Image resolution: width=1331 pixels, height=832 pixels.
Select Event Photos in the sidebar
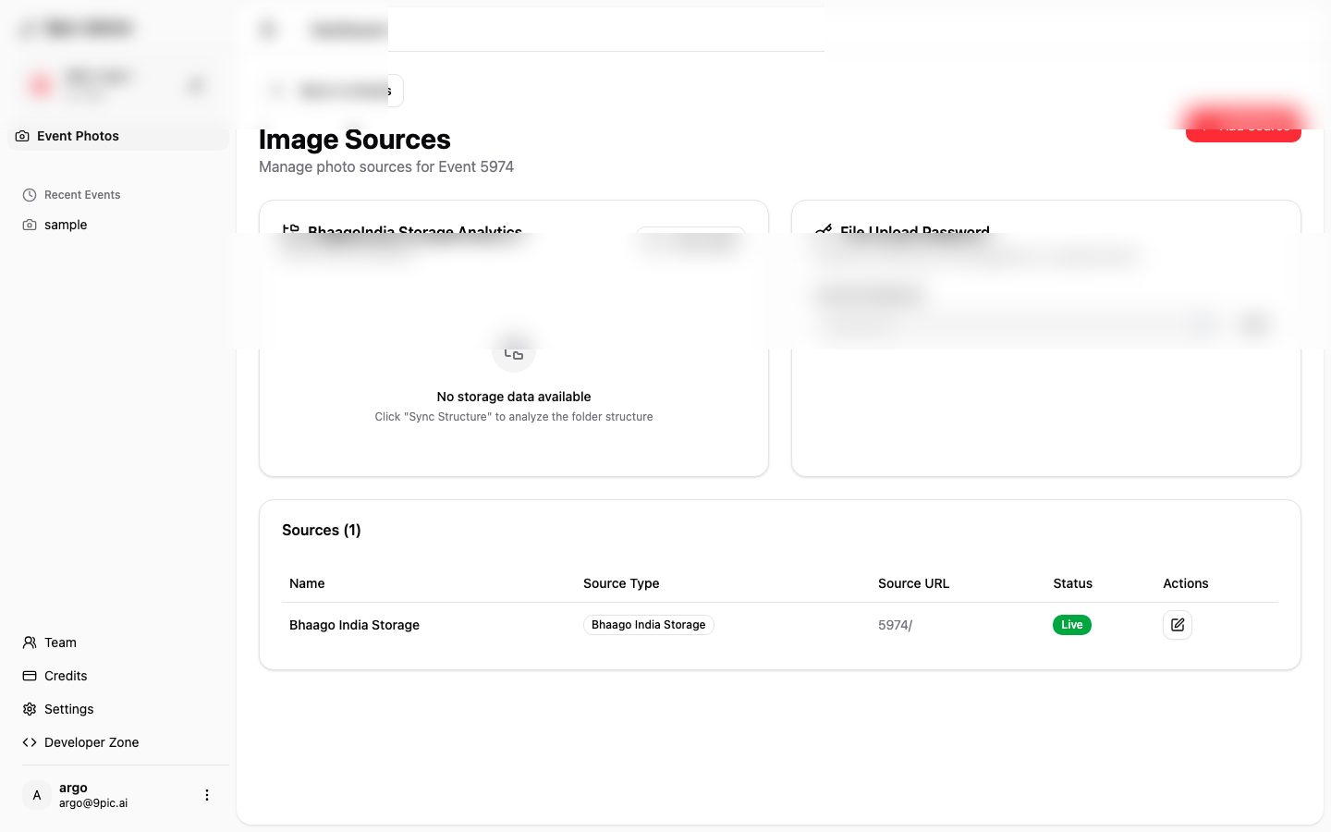point(79,136)
